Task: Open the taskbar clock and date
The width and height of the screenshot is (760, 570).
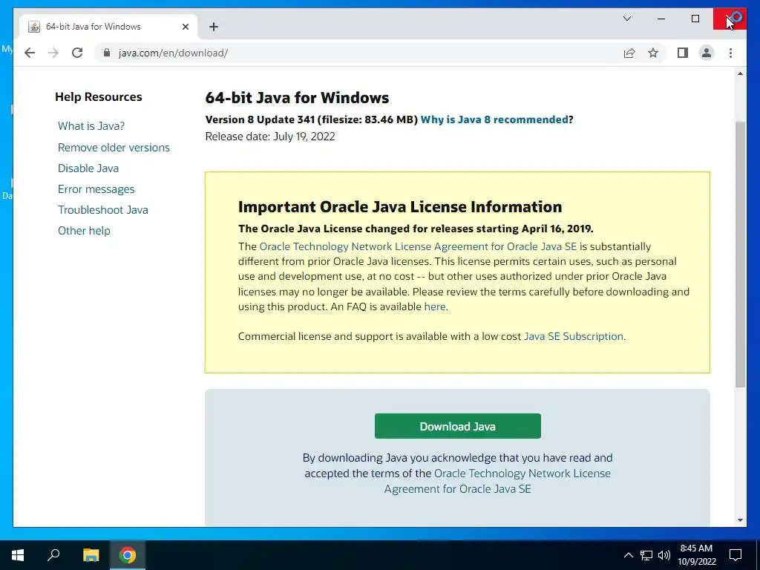Action: [696, 555]
